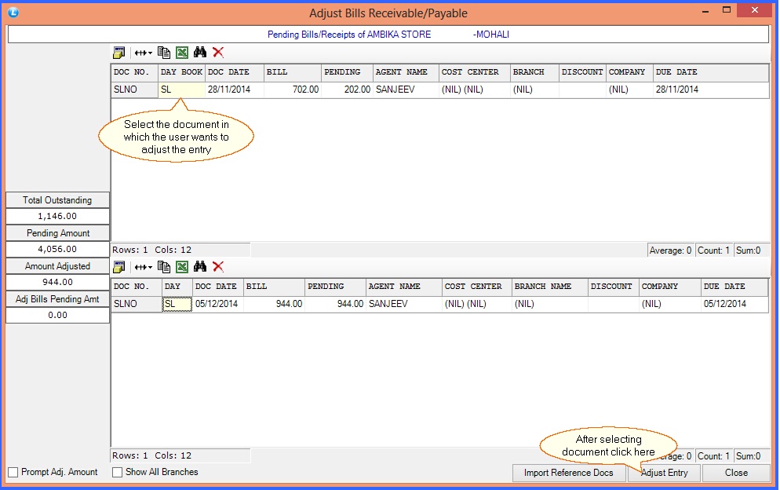Click Count: 1 in lower grid status bar

(x=713, y=456)
